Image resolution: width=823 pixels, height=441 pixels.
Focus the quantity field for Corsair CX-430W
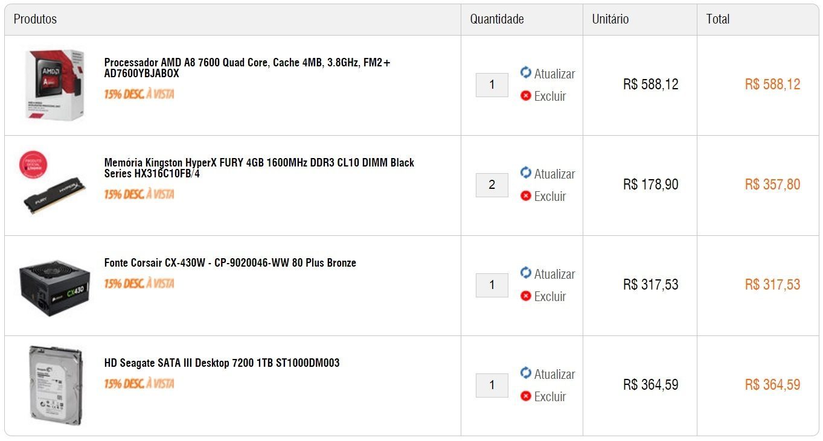(x=492, y=285)
